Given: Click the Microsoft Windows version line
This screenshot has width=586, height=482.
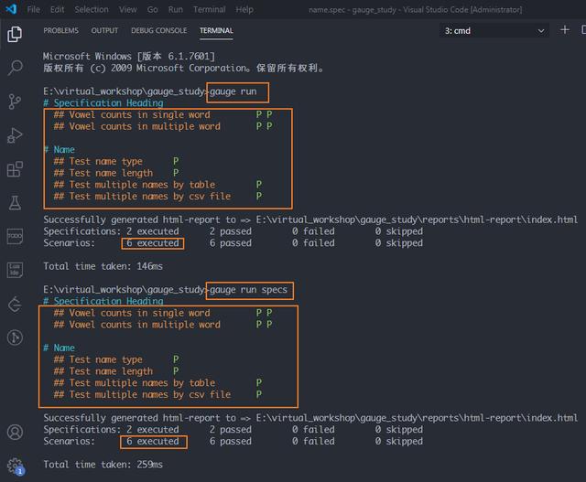Looking at the screenshot, I should (129, 57).
